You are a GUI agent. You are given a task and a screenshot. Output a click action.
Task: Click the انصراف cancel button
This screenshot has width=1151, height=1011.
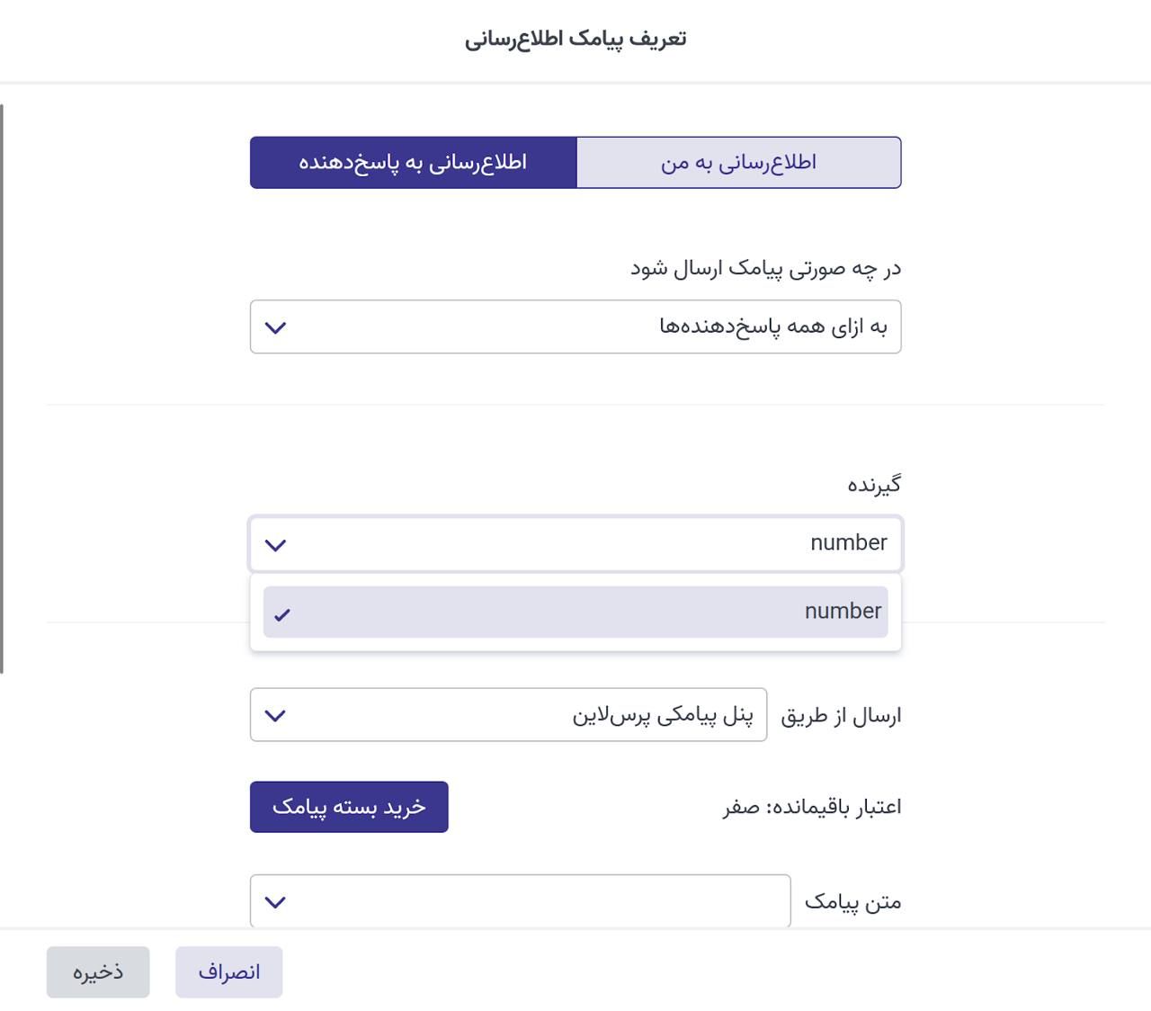coord(228,972)
